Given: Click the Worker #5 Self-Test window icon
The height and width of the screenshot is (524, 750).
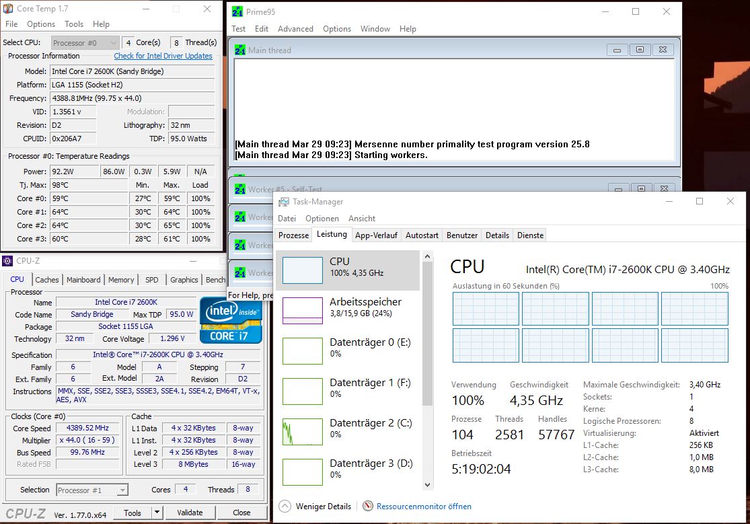Looking at the screenshot, I should click(x=240, y=189).
